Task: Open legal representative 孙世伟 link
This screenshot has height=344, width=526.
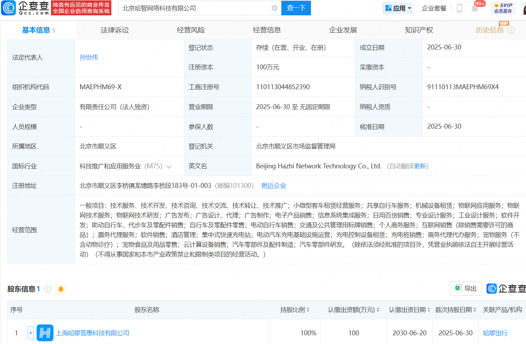Action: pyautogui.click(x=89, y=58)
